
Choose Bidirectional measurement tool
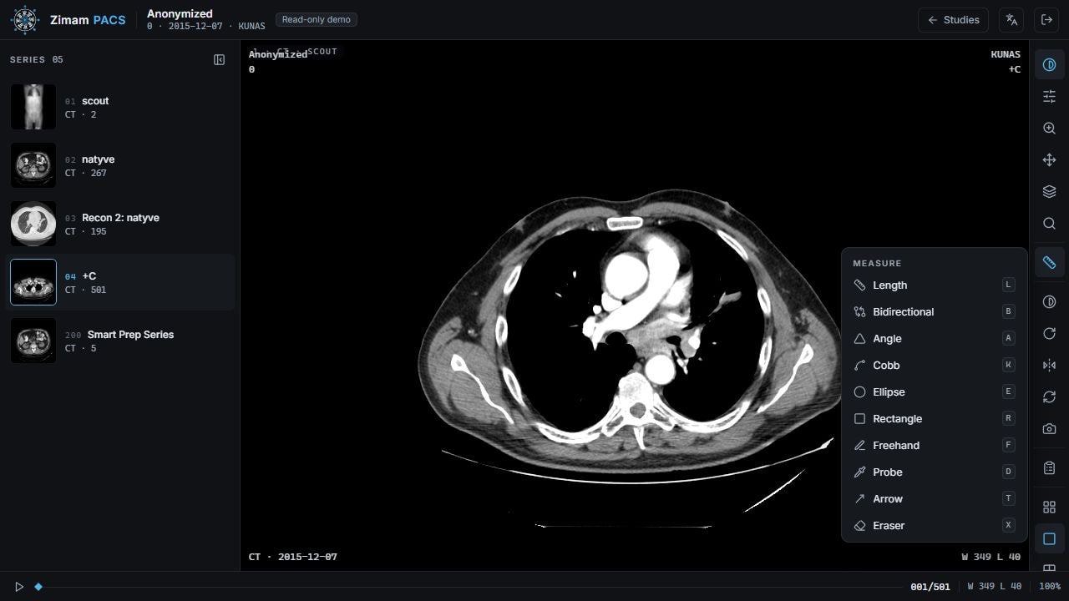934,312
